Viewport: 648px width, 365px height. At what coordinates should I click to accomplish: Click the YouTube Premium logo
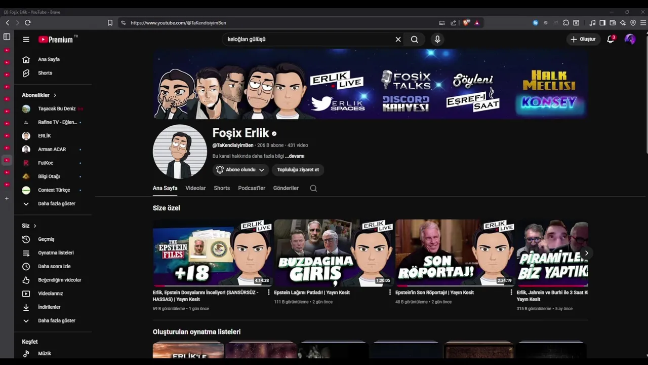point(56,39)
